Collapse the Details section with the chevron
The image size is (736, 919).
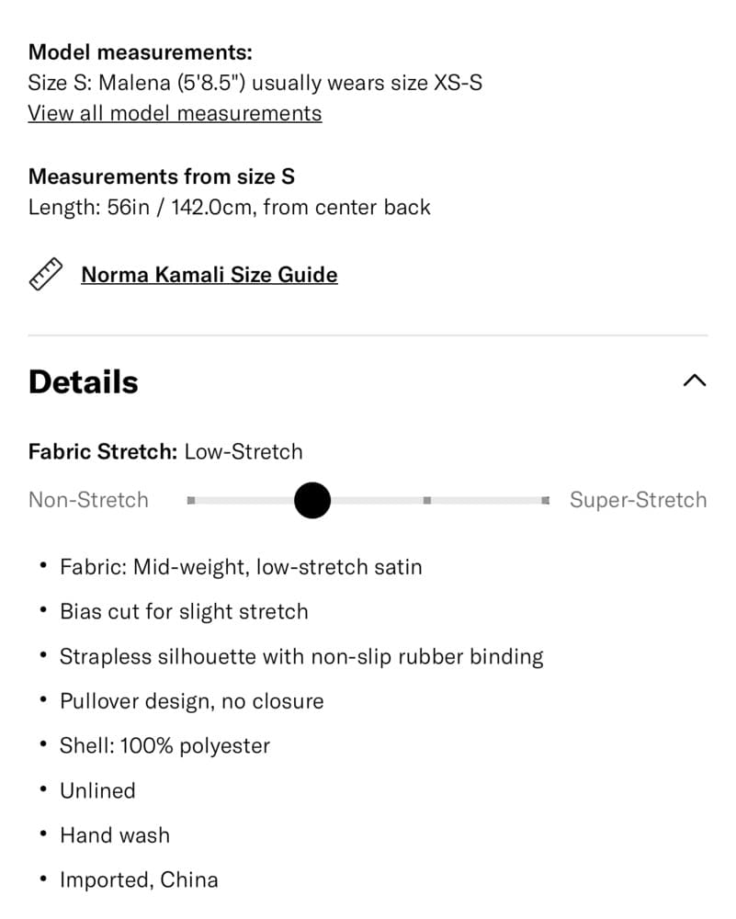(x=695, y=381)
